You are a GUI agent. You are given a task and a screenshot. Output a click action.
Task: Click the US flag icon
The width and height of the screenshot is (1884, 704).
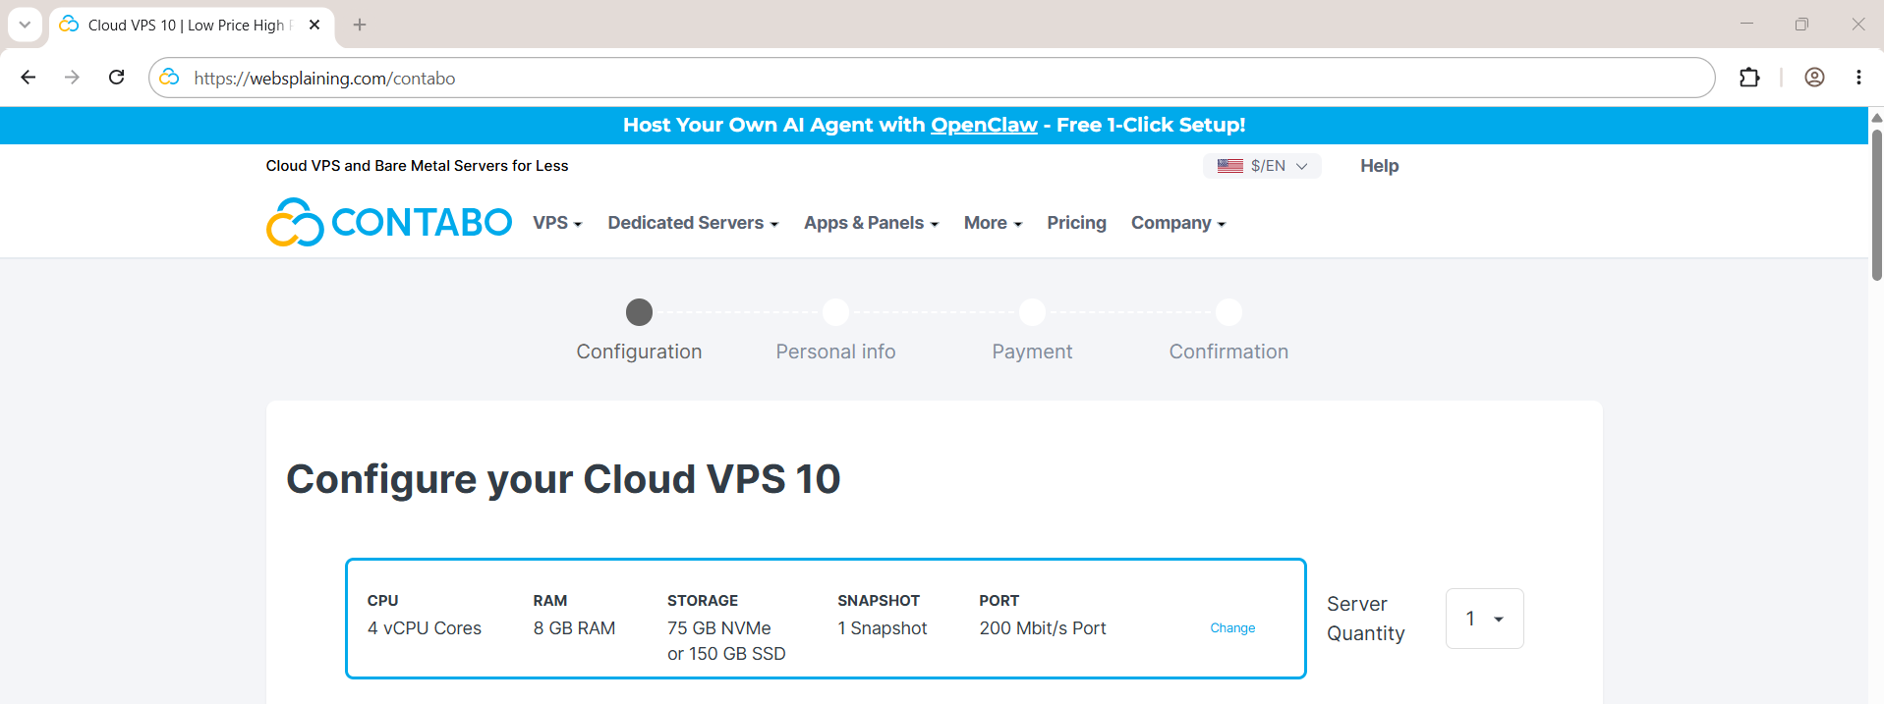click(x=1230, y=166)
